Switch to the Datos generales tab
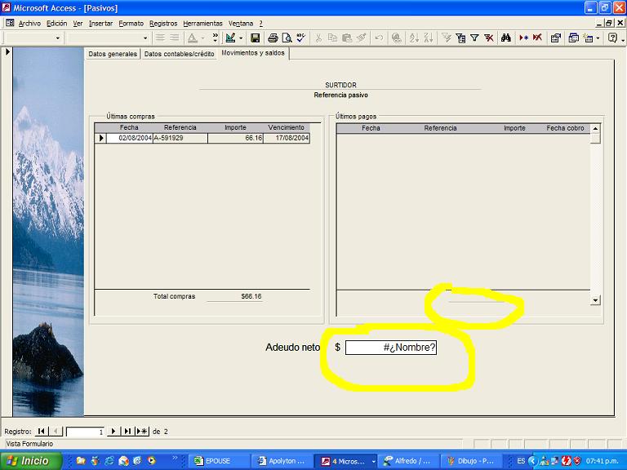This screenshot has width=627, height=470. 113,54
